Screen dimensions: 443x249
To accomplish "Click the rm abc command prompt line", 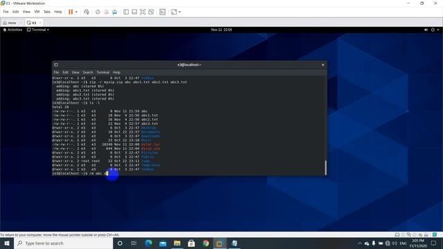I will click(80, 174).
